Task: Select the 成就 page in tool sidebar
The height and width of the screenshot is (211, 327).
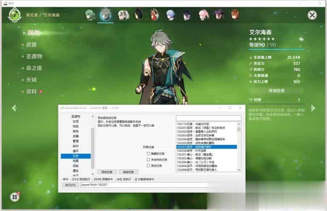Action: (75, 166)
